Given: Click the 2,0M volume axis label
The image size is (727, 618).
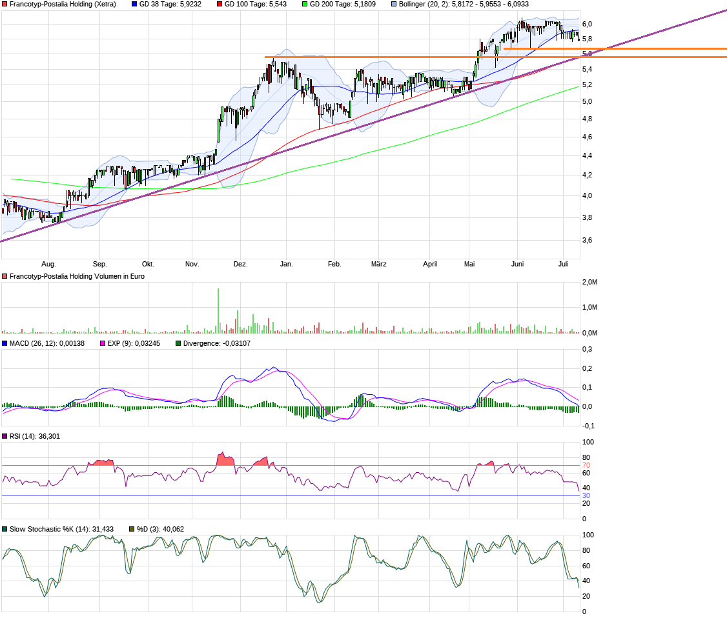Looking at the screenshot, I should 589,282.
